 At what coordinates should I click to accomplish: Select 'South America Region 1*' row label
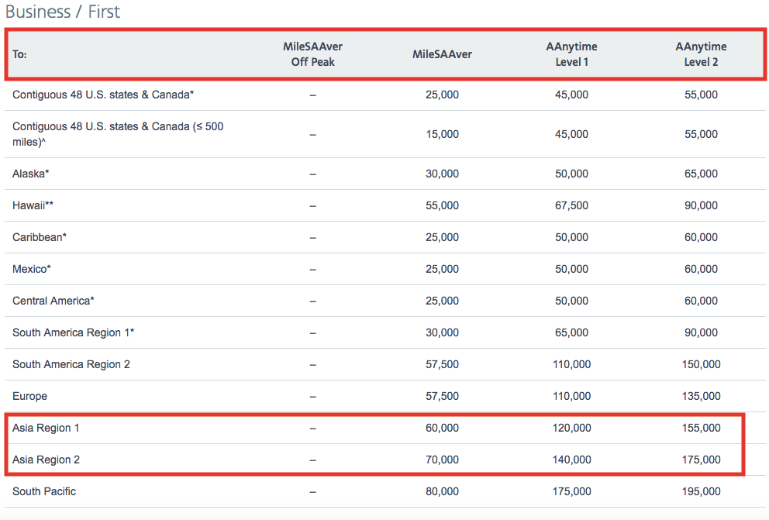(x=73, y=332)
